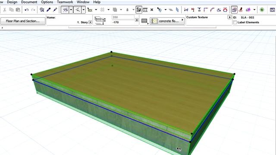
Task: Click the slab thickness field showing 350
Action: (123, 17)
